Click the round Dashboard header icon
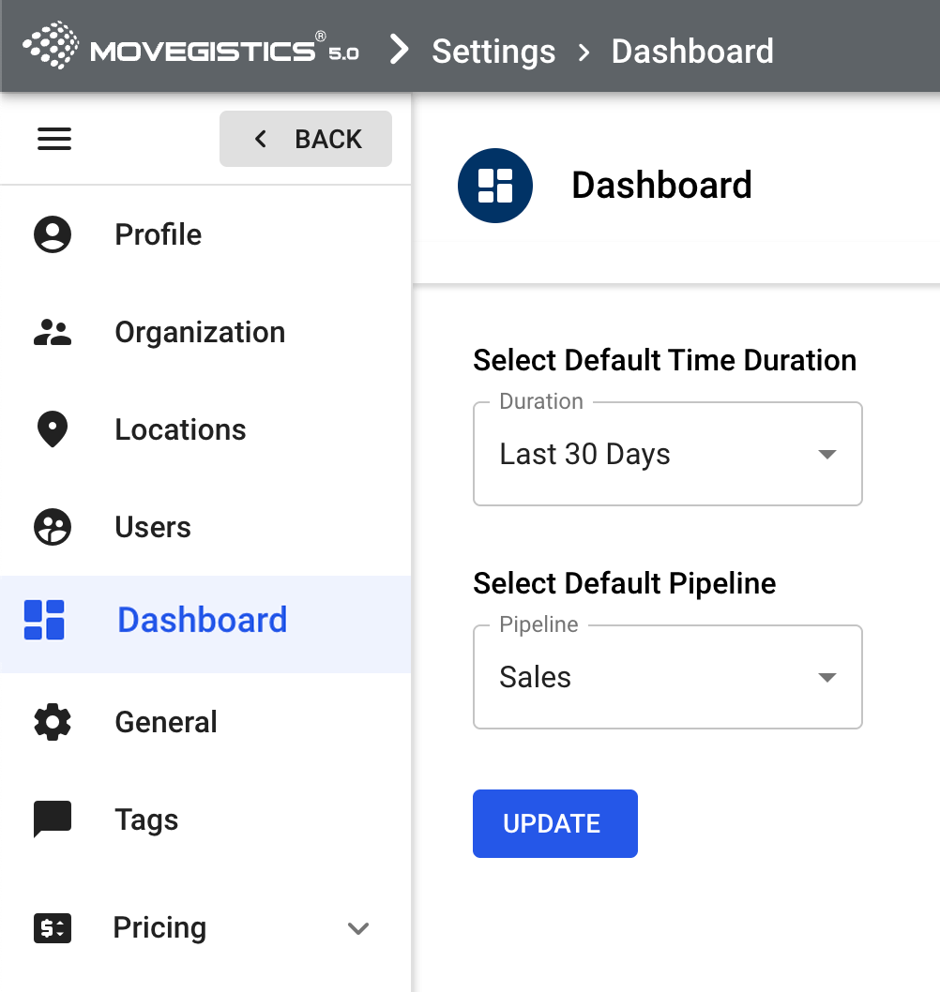 (495, 186)
